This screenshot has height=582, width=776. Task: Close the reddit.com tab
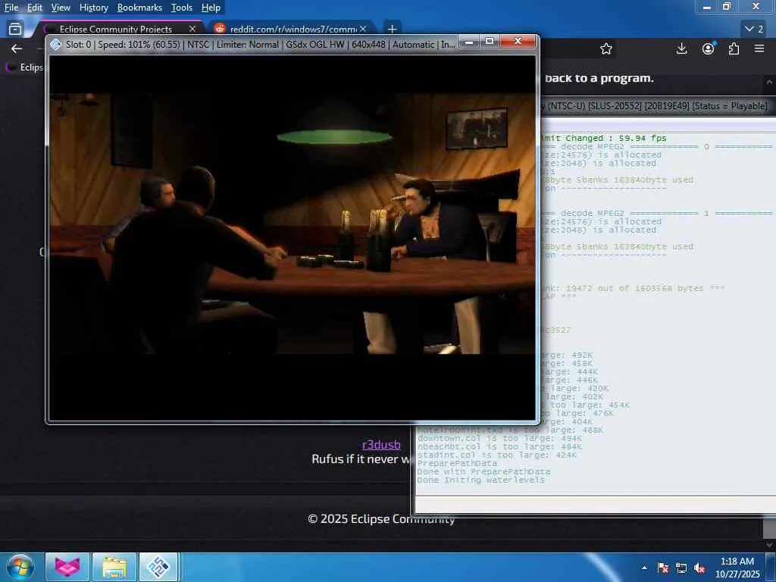tap(363, 30)
